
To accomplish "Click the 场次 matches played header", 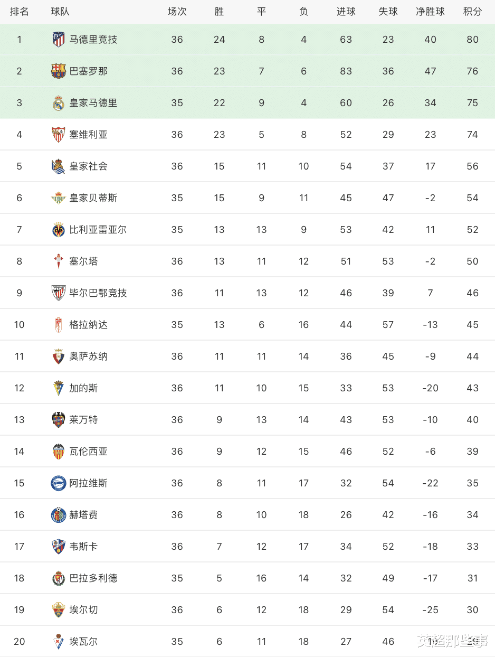I will [x=177, y=12].
